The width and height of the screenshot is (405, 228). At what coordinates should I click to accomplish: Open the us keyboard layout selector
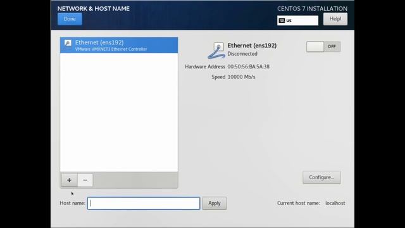tap(297, 21)
